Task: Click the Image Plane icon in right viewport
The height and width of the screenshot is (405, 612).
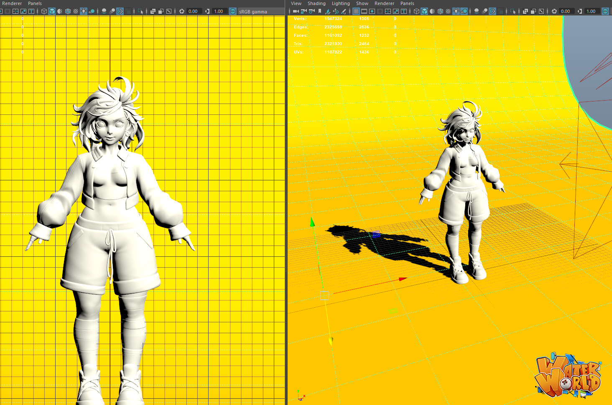Action: 328,11
